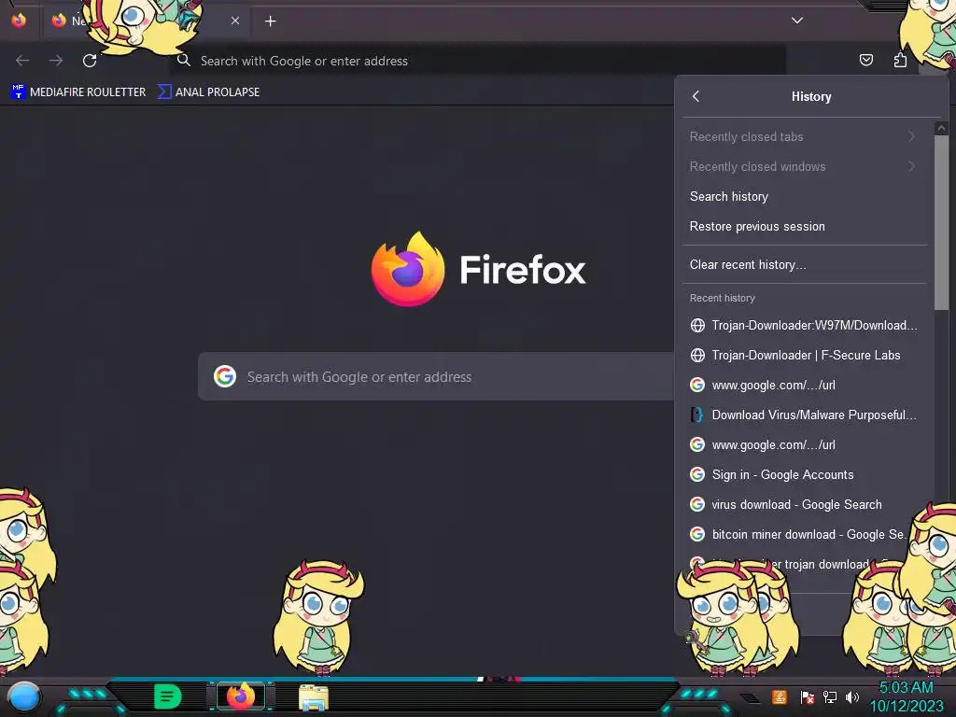This screenshot has height=717, width=956.
Task: Open the Windows Start orb
Action: (22, 696)
